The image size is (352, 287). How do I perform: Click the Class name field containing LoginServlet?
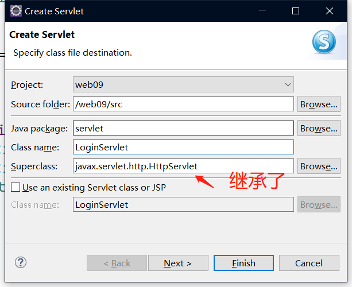[x=183, y=147]
